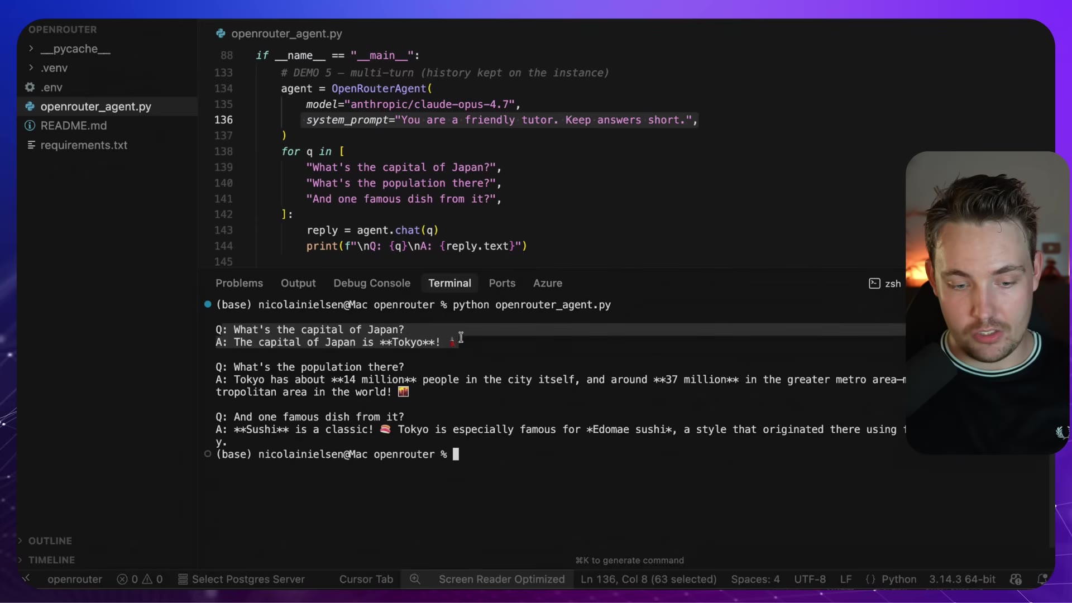This screenshot has width=1072, height=603.
Task: Click Ln 136, Col 8 cursor position
Action: [x=648, y=579]
